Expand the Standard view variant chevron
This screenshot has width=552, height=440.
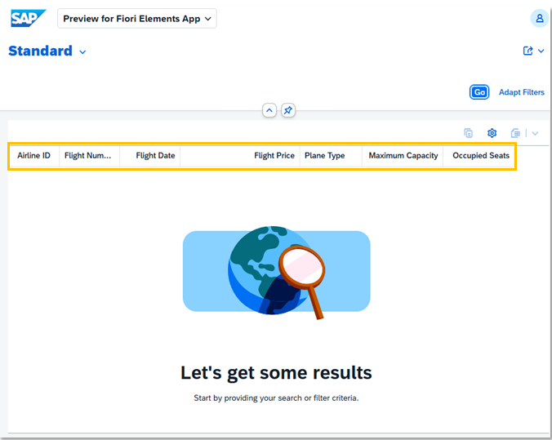82,52
